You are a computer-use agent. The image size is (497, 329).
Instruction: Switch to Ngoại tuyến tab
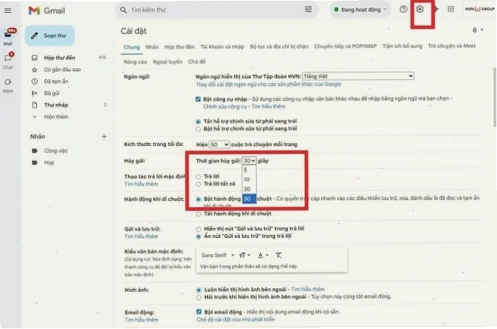point(167,61)
